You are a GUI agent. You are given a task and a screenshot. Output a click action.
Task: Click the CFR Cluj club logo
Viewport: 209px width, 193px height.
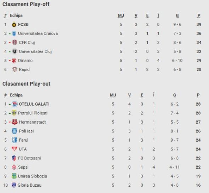point(15,42)
